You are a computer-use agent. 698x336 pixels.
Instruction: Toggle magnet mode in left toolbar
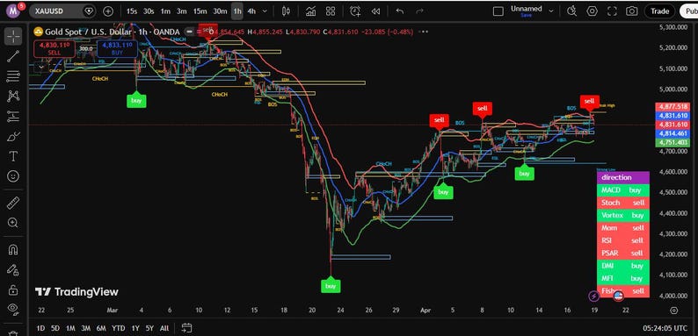[x=13, y=250]
